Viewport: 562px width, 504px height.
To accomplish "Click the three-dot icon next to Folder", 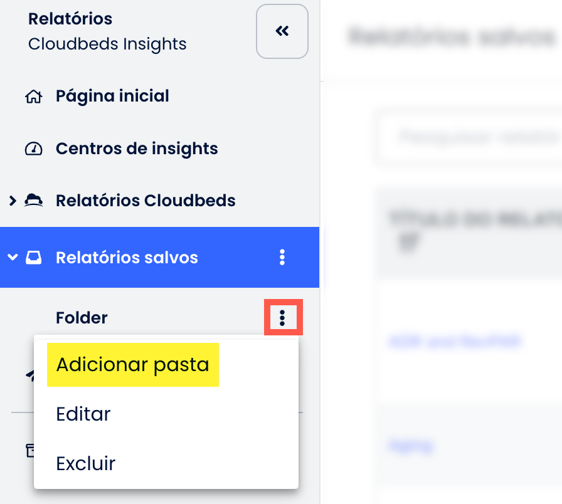I will tap(283, 317).
